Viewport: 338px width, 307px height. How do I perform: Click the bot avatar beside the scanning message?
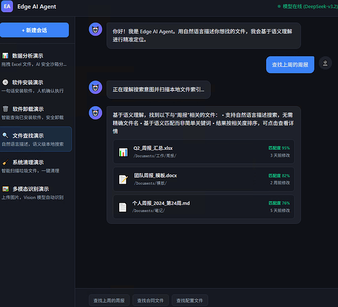pos(95,87)
